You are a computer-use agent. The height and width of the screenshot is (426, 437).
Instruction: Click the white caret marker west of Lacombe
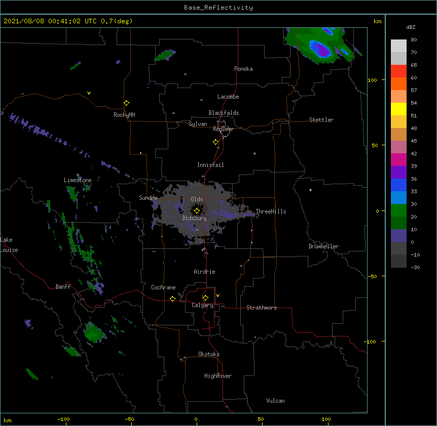click(x=201, y=100)
